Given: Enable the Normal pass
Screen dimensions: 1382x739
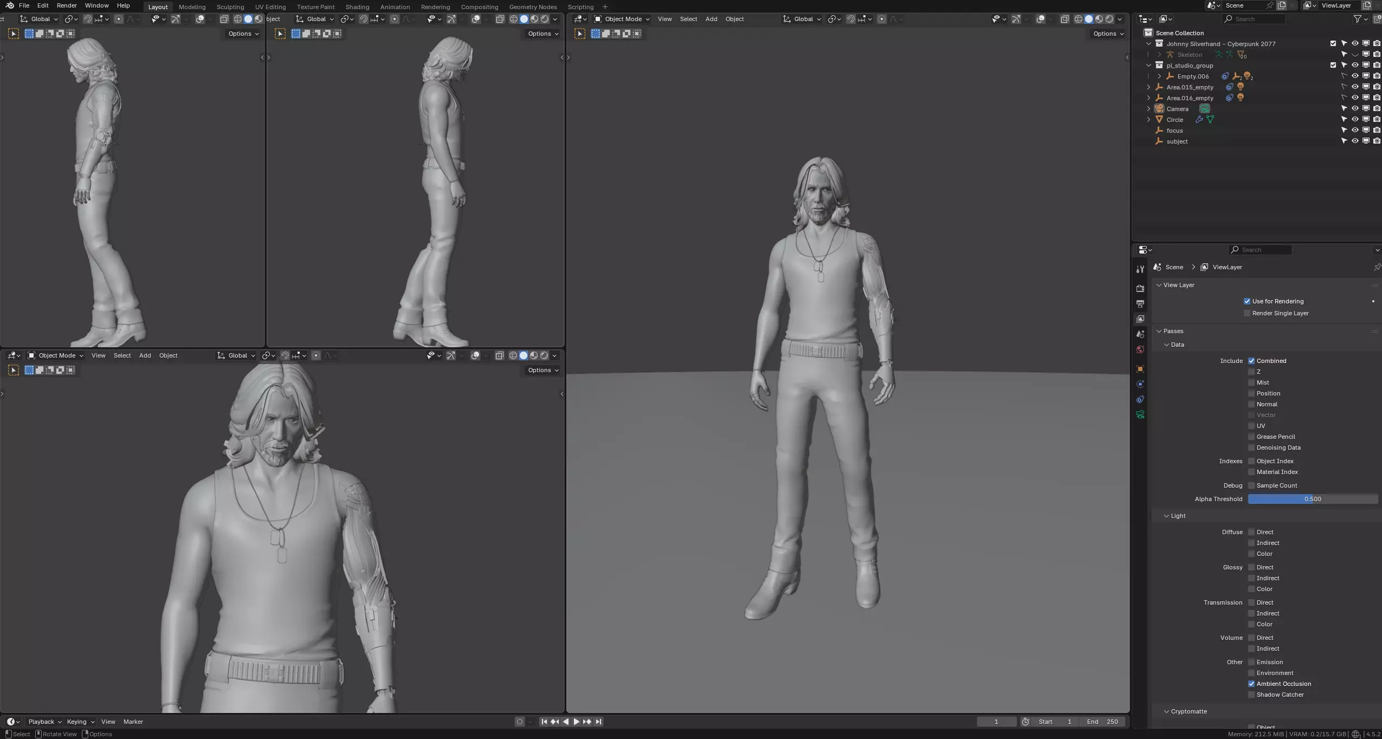Looking at the screenshot, I should (x=1251, y=404).
